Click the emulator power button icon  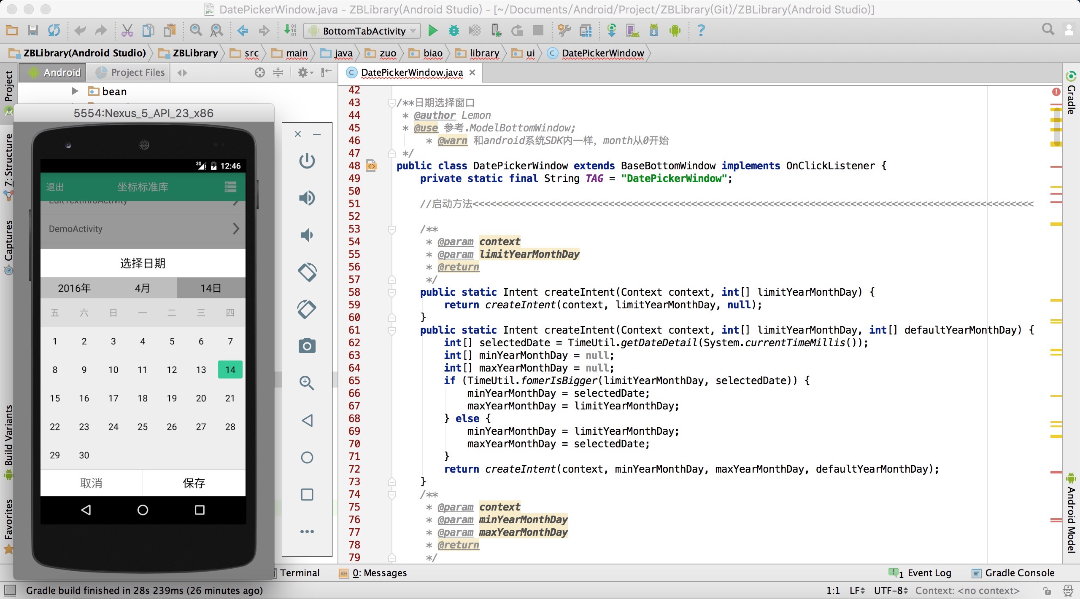pos(307,161)
